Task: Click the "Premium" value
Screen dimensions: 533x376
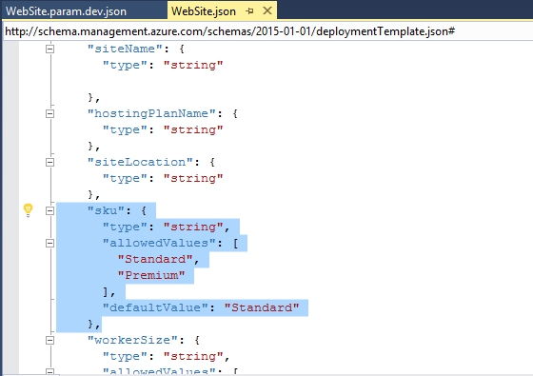Action: tap(151, 275)
